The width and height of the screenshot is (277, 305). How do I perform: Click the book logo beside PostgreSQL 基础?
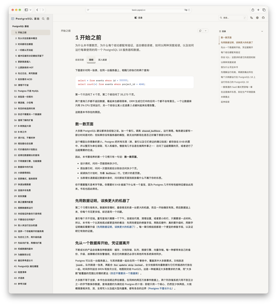coord(13,19)
